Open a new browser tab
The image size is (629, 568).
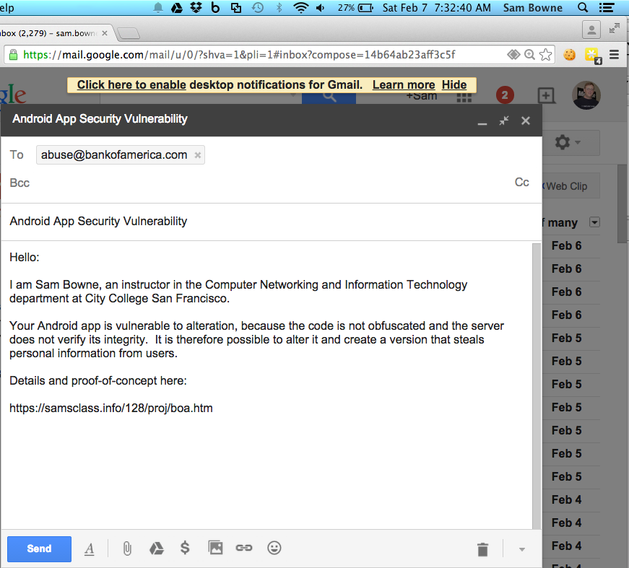pyautogui.click(x=129, y=33)
